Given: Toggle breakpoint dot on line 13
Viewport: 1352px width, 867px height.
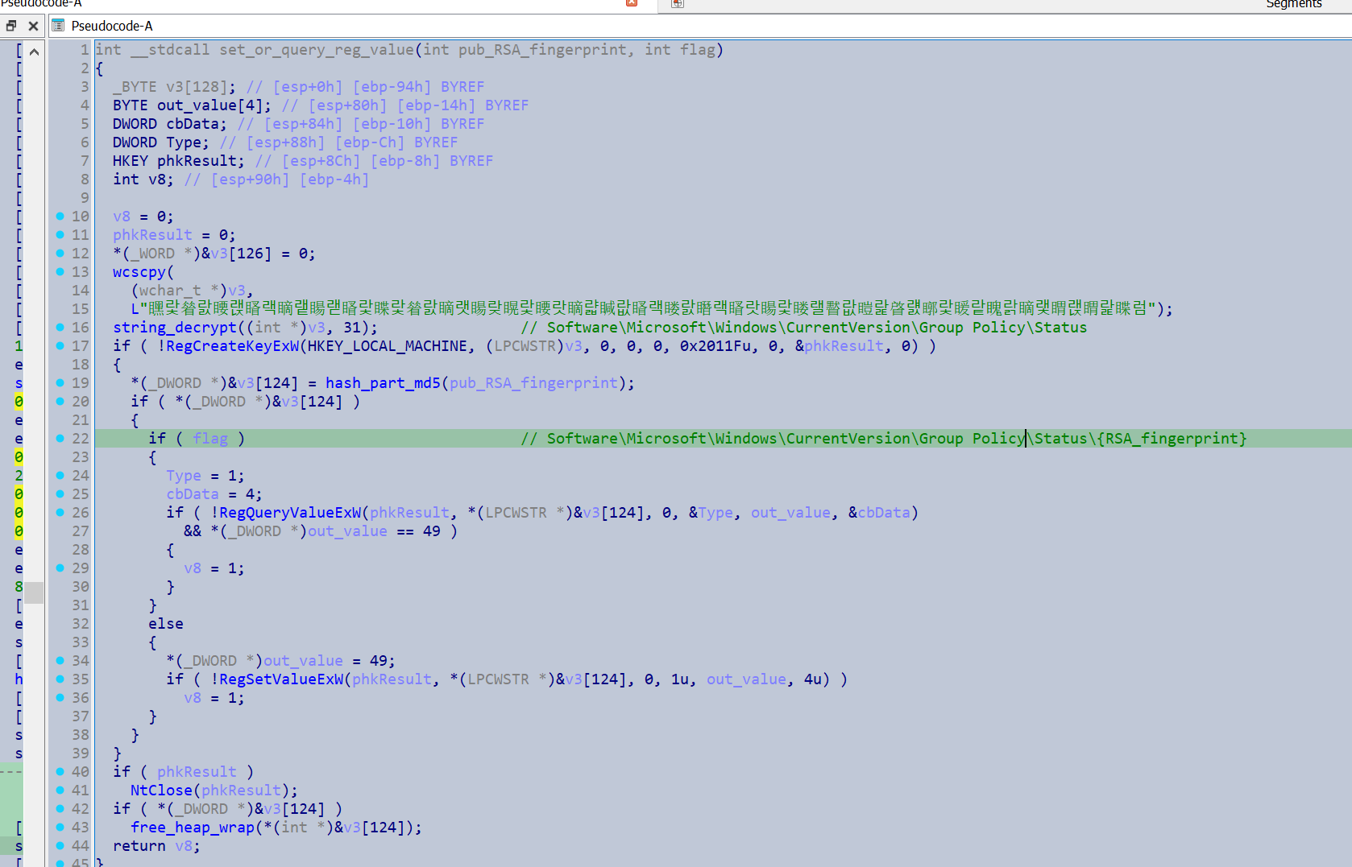Looking at the screenshot, I should tap(60, 272).
